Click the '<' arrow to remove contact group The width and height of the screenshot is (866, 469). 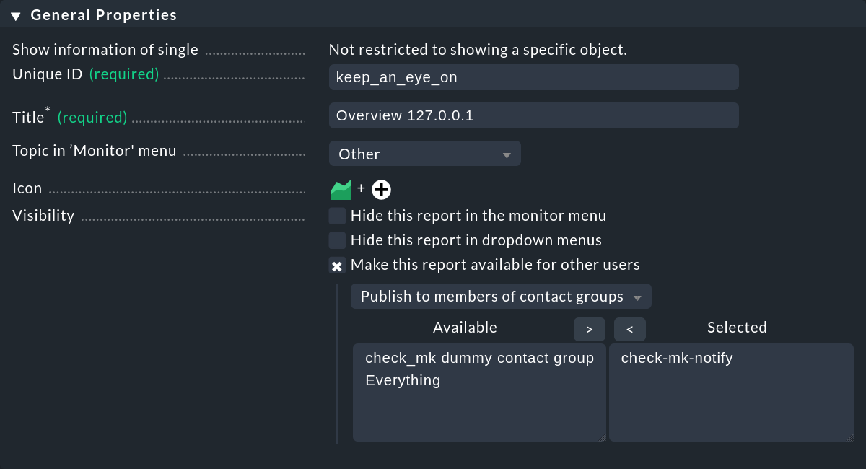pos(629,329)
